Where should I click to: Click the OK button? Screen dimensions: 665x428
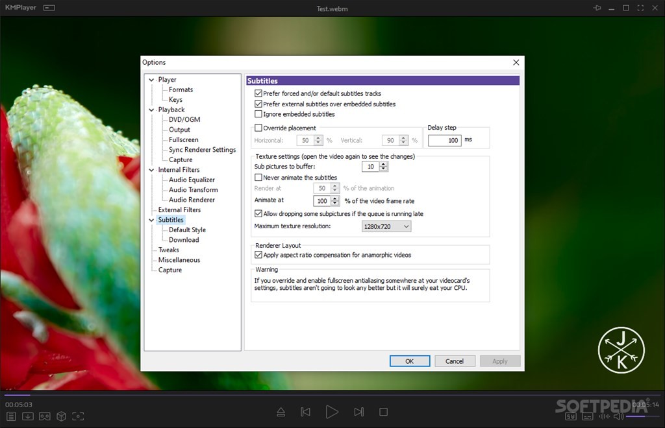(x=410, y=361)
